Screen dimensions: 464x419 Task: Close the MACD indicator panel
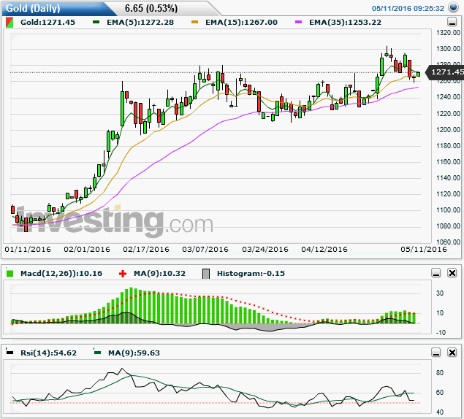click(x=452, y=273)
